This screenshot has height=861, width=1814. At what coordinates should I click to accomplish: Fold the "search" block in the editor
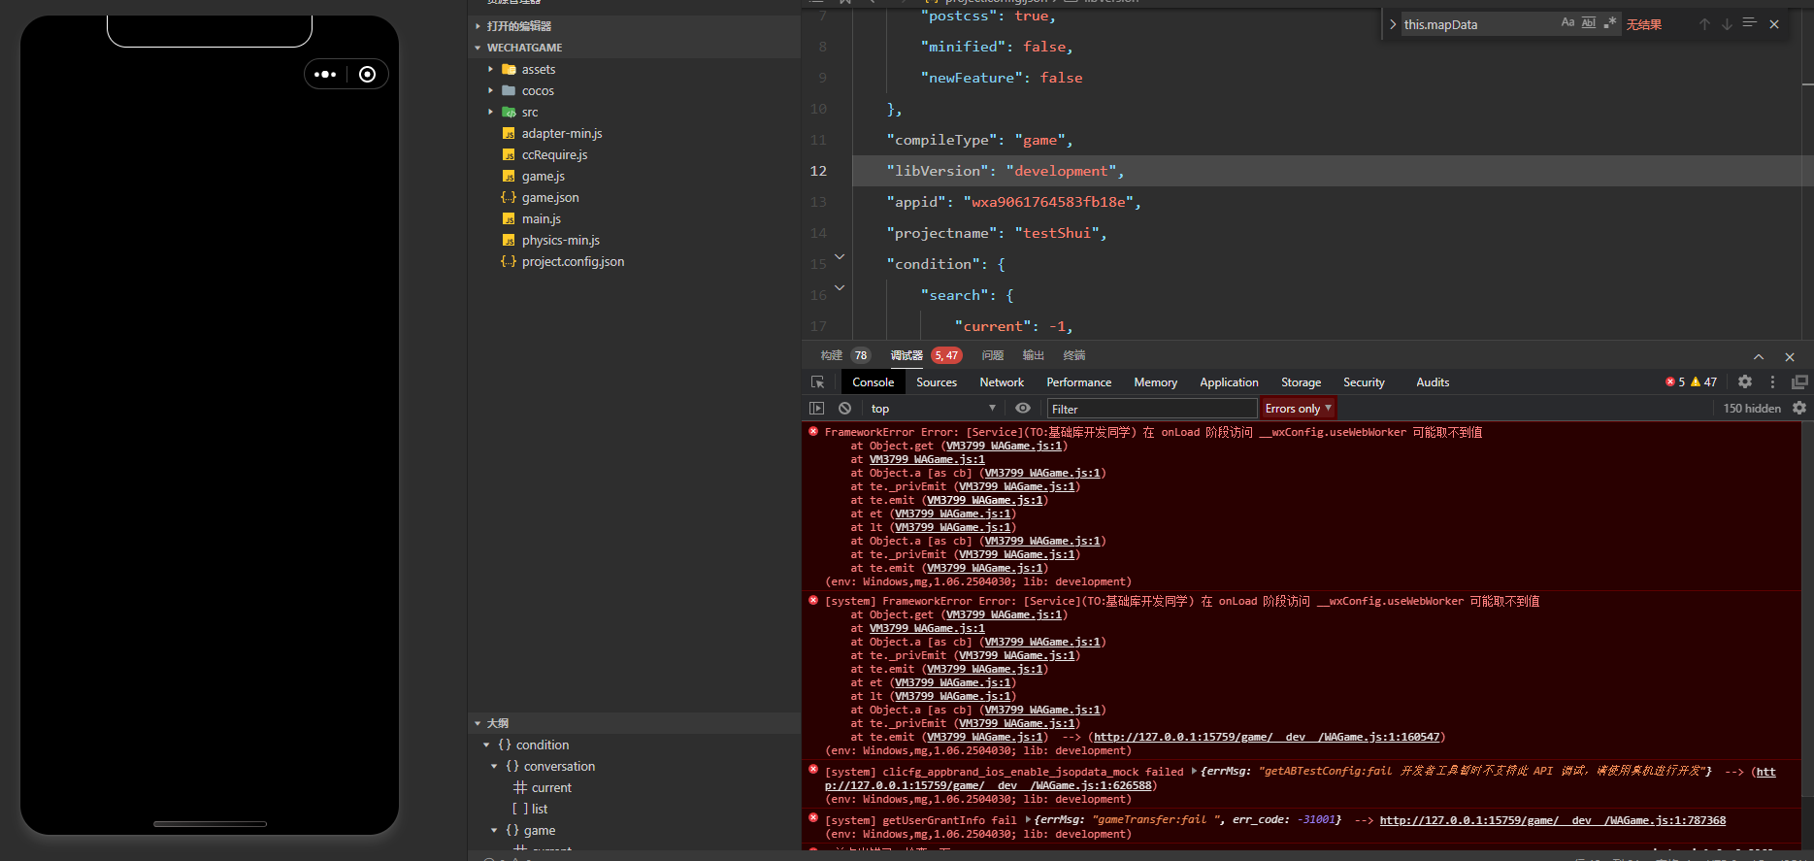coord(840,288)
